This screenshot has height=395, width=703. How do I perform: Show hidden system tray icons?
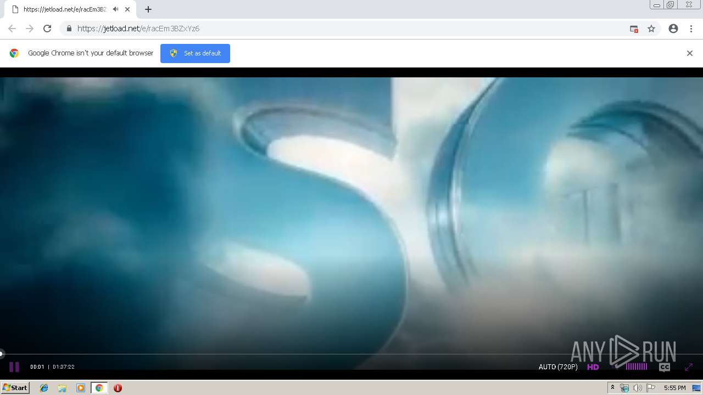(613, 388)
